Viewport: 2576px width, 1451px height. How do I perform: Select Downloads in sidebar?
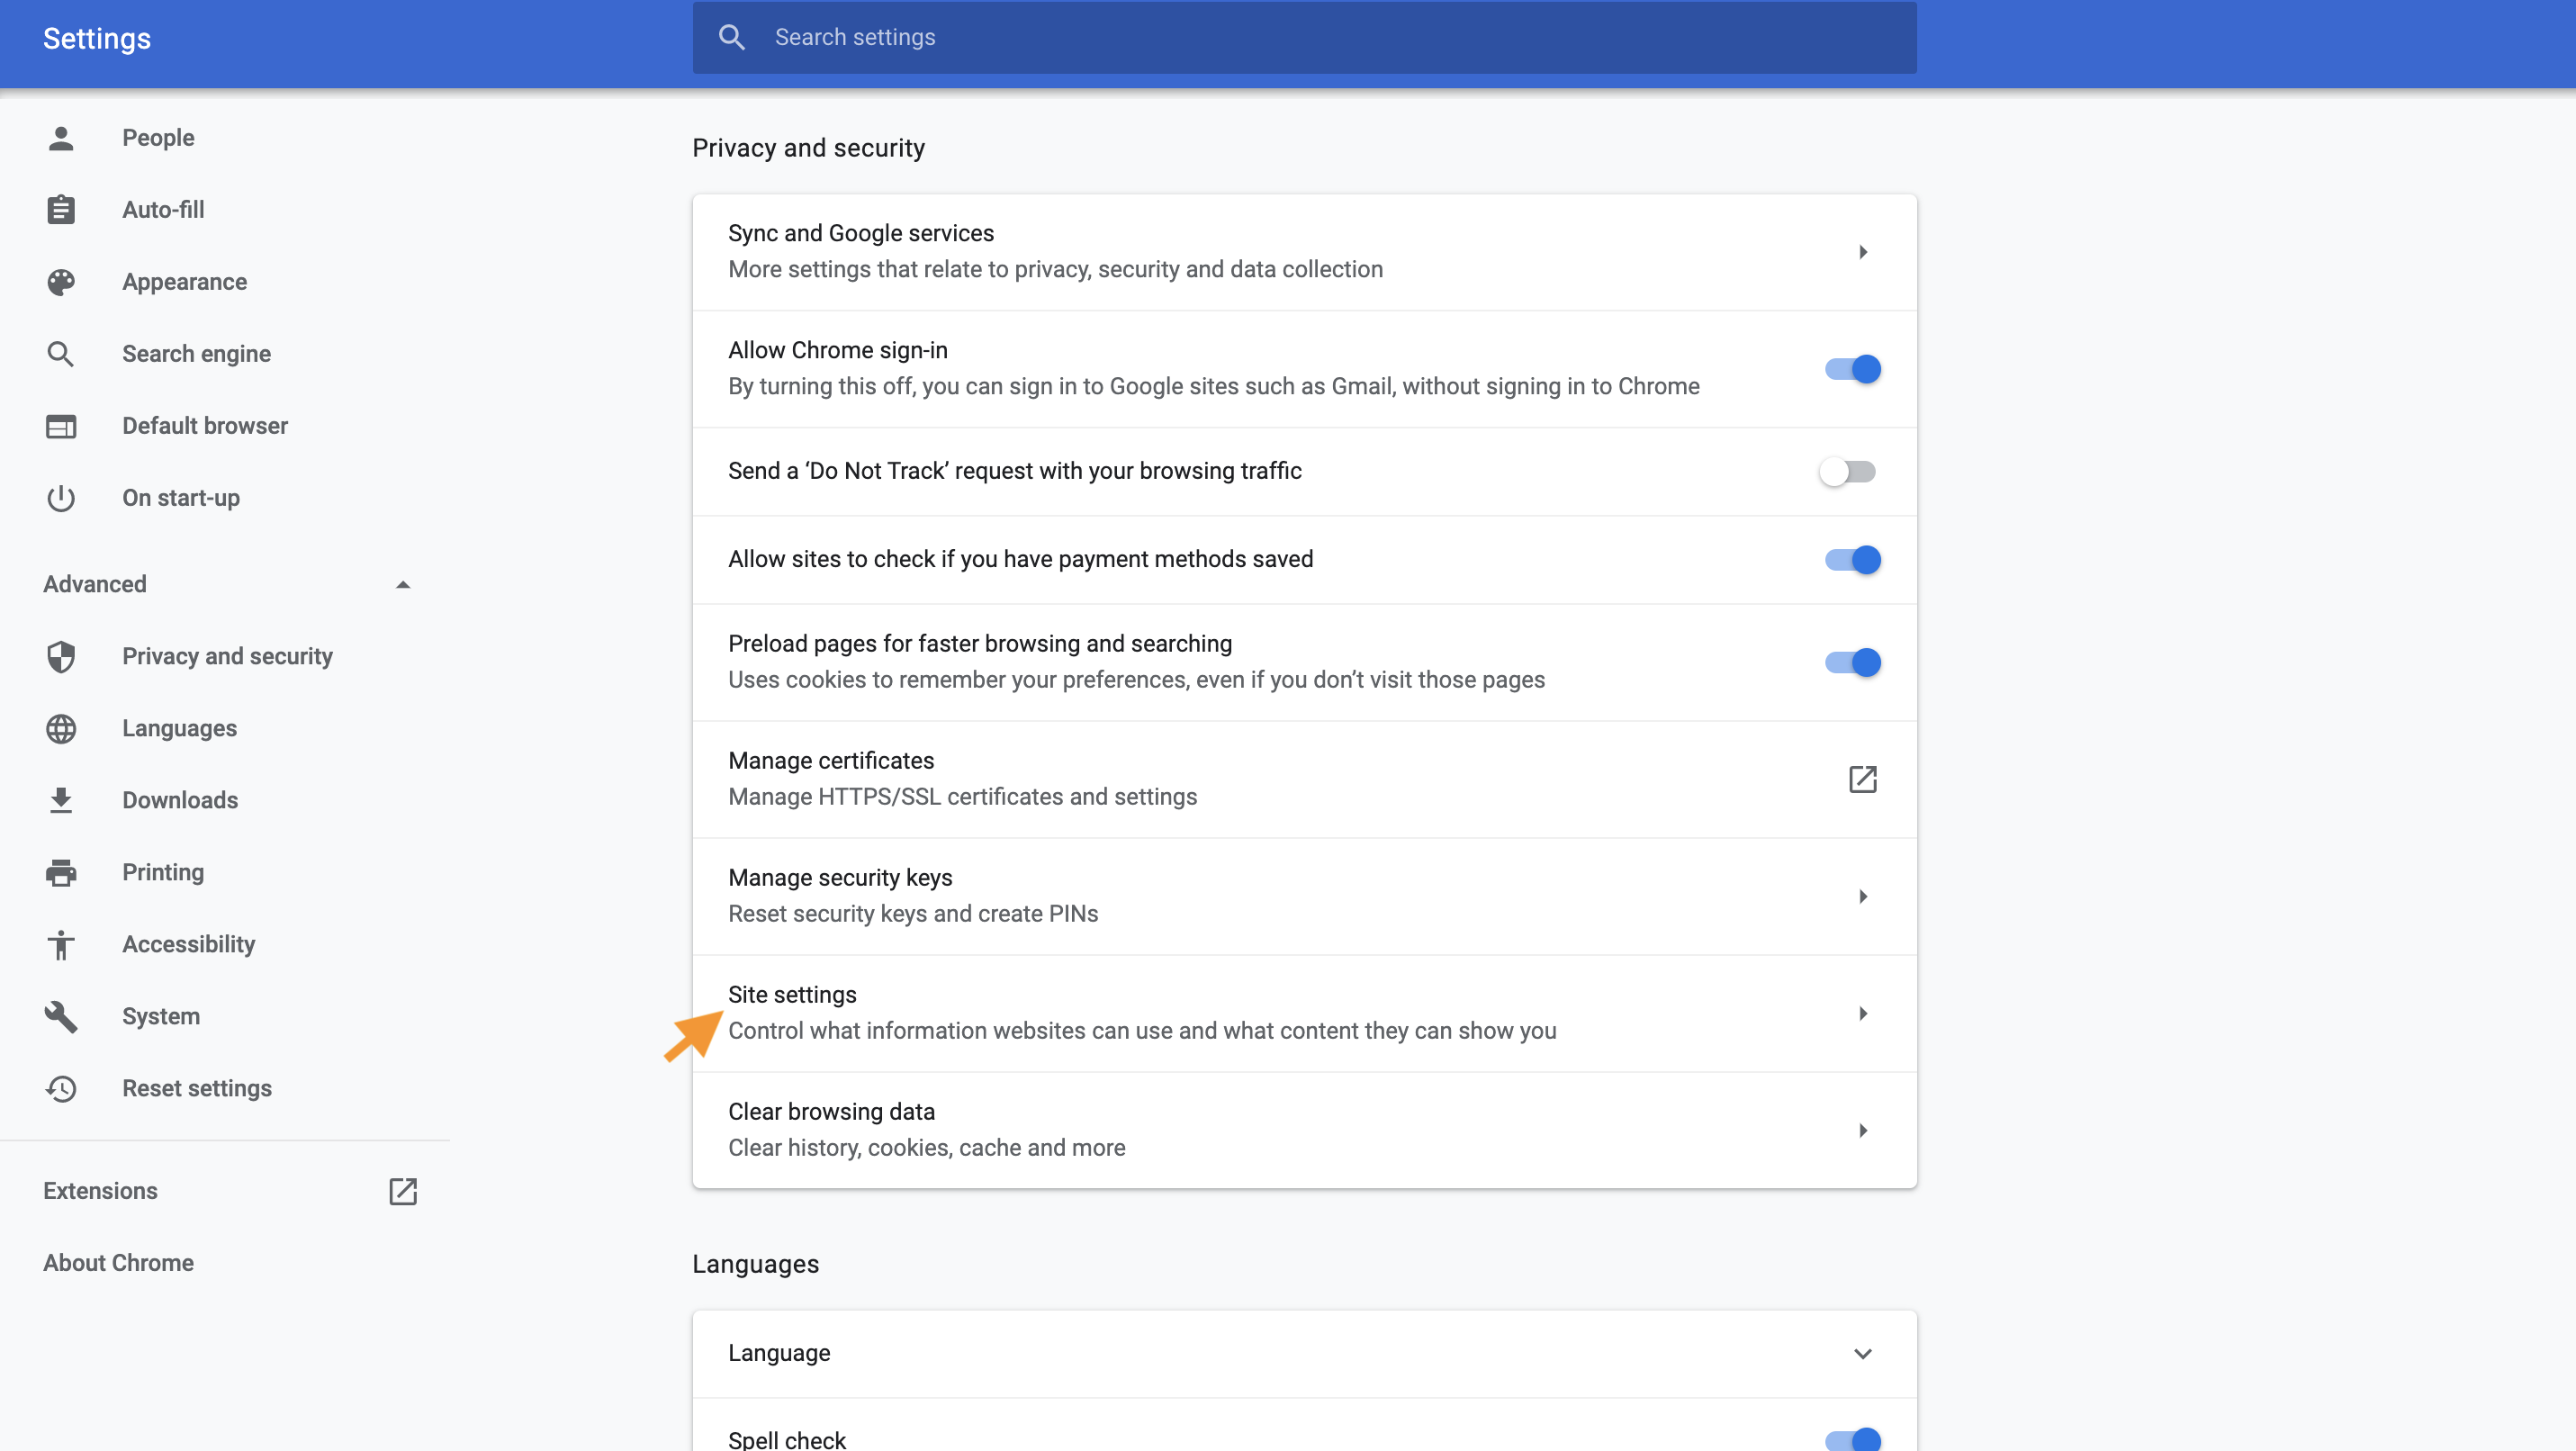[180, 800]
